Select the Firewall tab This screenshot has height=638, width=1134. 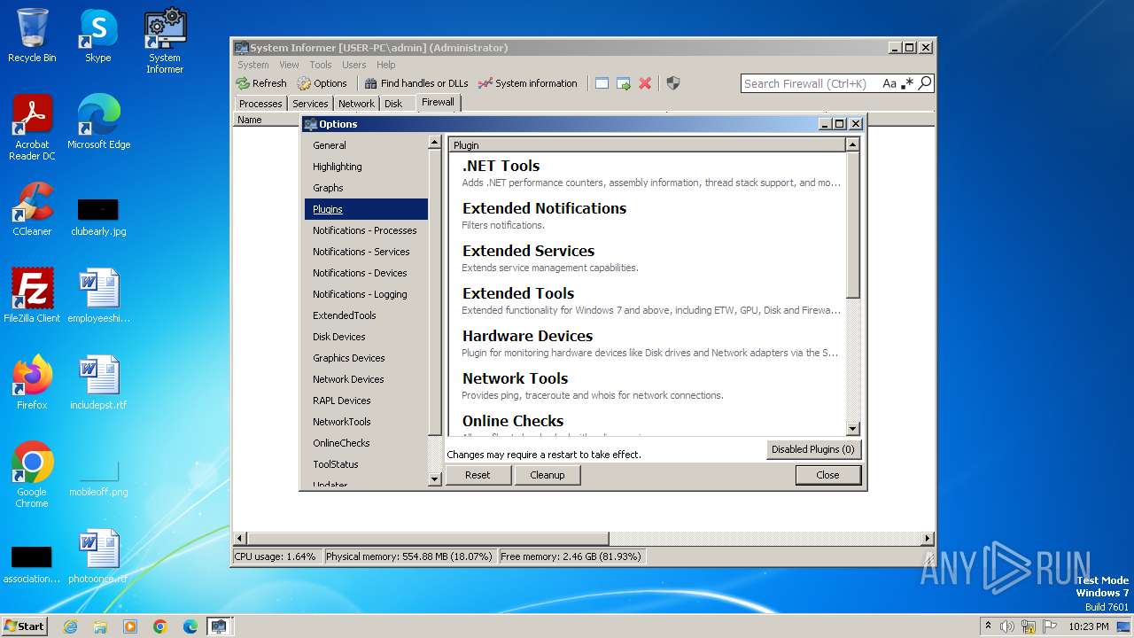point(438,102)
